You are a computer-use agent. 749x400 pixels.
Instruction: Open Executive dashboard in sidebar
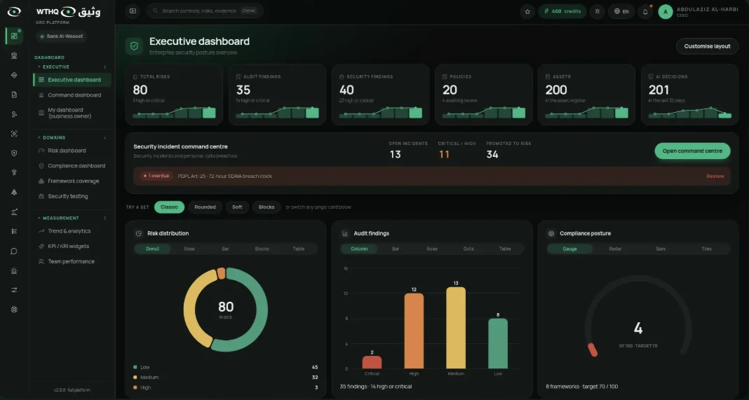pos(72,80)
